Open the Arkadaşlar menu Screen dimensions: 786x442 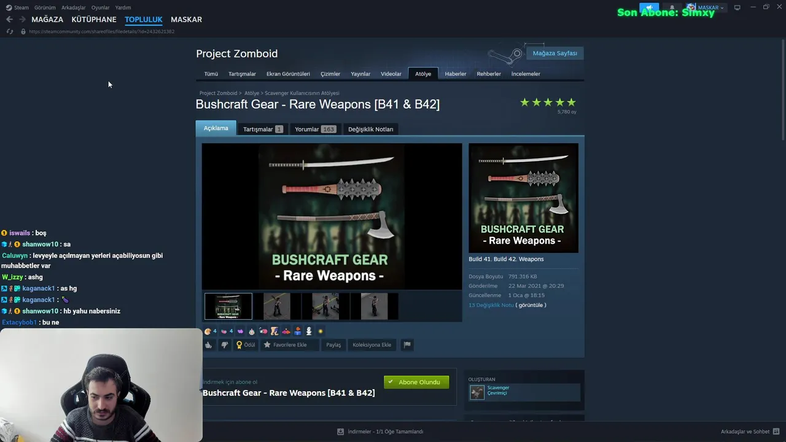[74, 7]
